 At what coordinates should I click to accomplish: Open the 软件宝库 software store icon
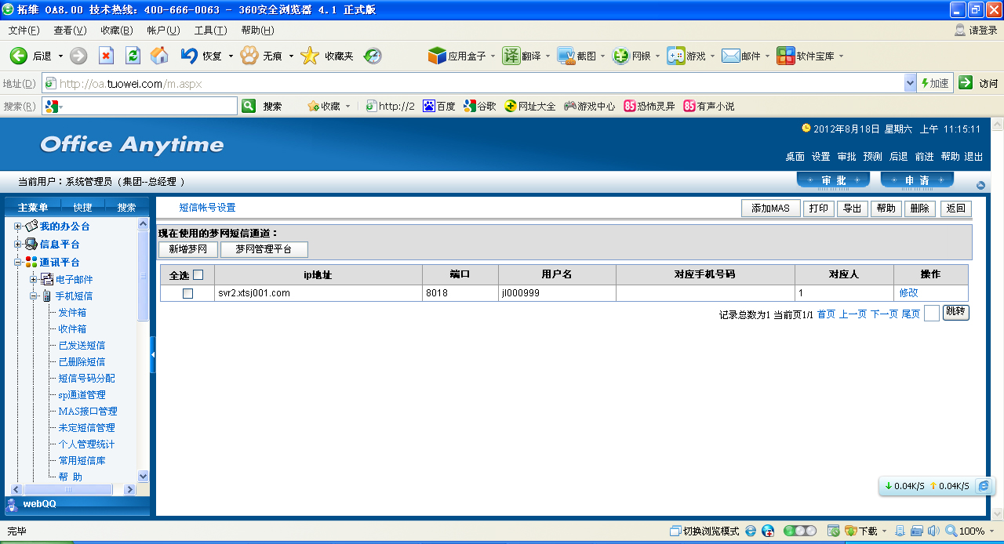(785, 56)
